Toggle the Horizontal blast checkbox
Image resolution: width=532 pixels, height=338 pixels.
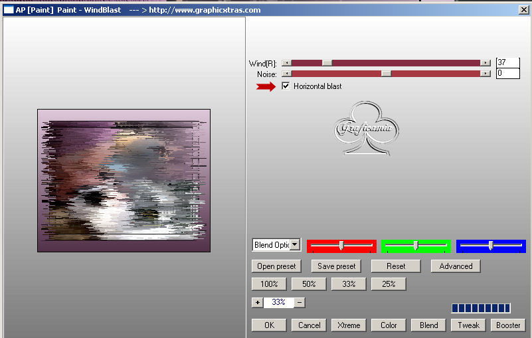coord(286,86)
